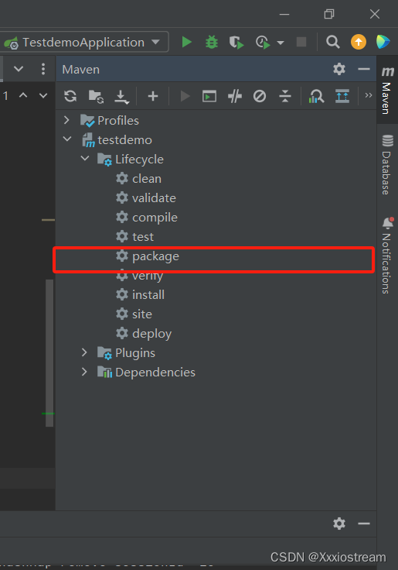
Task: Open the Notifications side tab
Action: (x=387, y=256)
